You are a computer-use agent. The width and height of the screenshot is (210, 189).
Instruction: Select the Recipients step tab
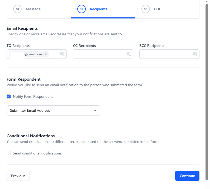[x=98, y=9]
